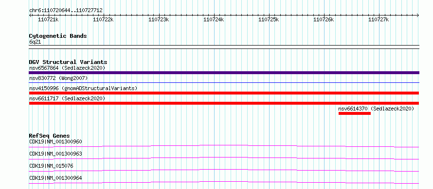Image resolution: width=433 pixels, height=189 pixels.
Task: Click the 110727k ruler tick label
Action: (x=379, y=20)
